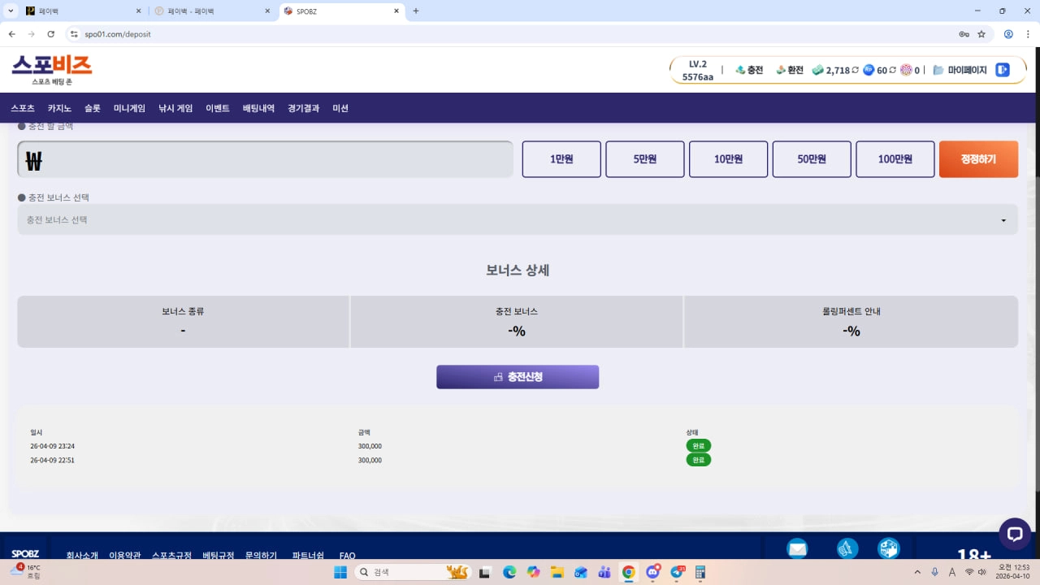Expand the 충전 보너스 선택 dropdown
1040x585 pixels.
(517, 220)
